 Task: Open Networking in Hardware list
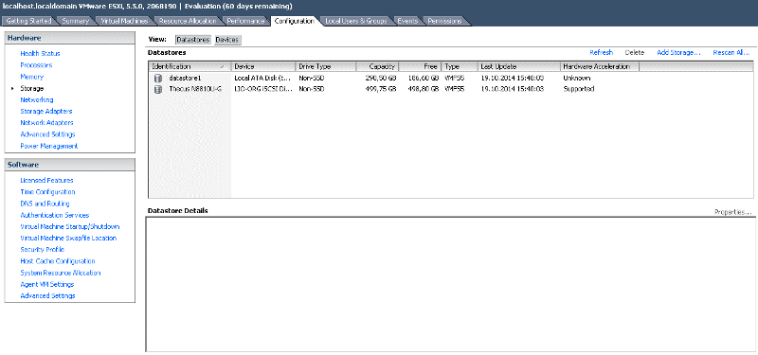[x=37, y=100]
